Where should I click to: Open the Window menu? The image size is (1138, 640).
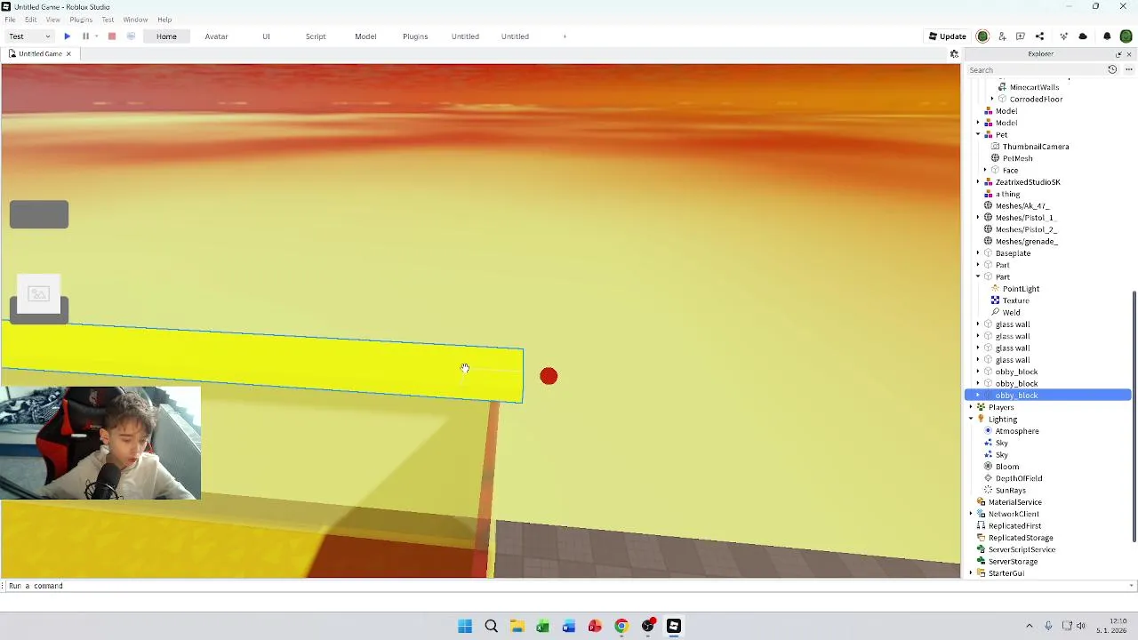pos(135,20)
